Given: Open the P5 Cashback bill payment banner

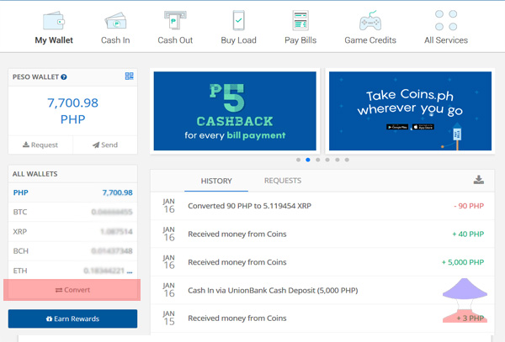Looking at the screenshot, I should (235, 111).
